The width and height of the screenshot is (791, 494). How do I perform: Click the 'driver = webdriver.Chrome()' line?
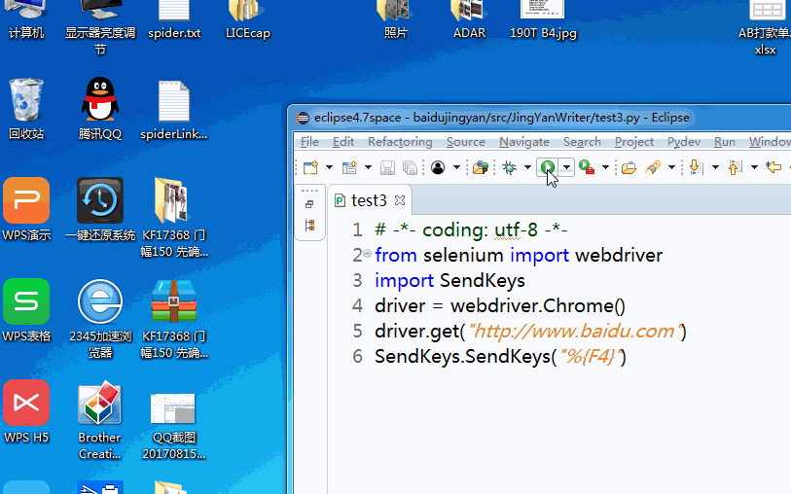pyautogui.click(x=499, y=306)
